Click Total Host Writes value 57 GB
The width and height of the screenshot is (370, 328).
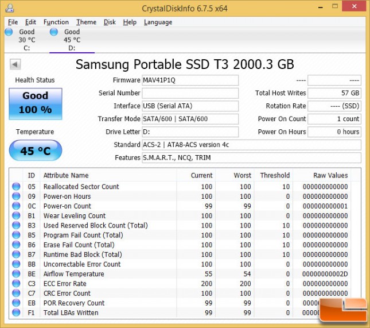(x=334, y=93)
